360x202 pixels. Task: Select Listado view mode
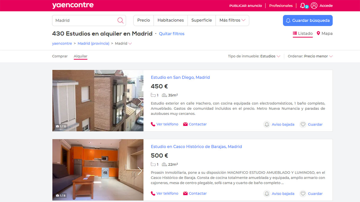click(x=303, y=34)
